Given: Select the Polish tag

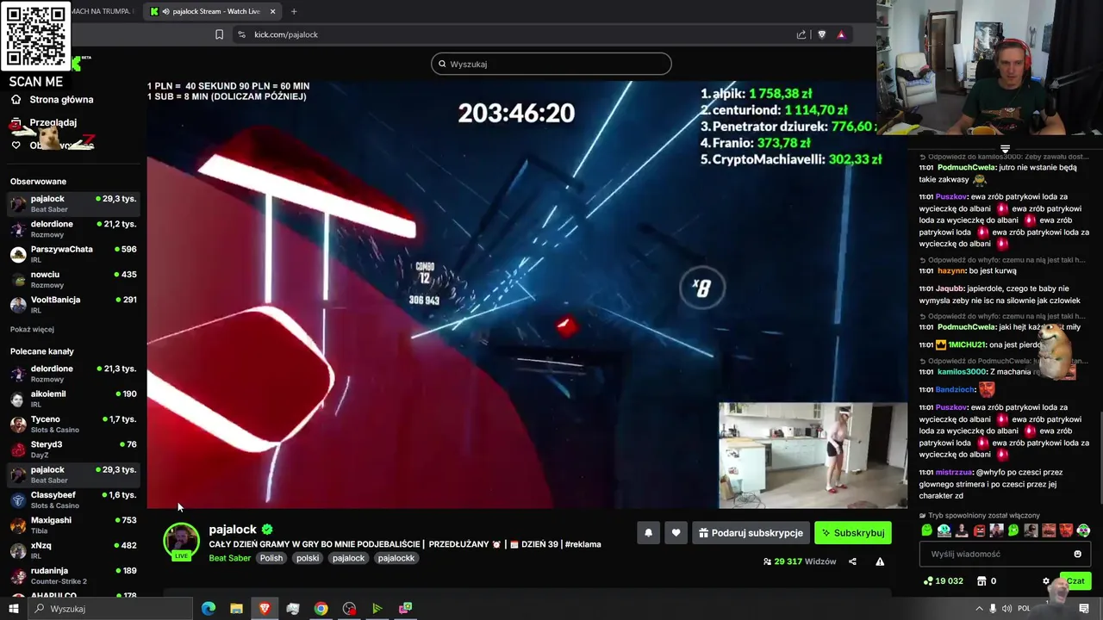Looking at the screenshot, I should pos(271,558).
